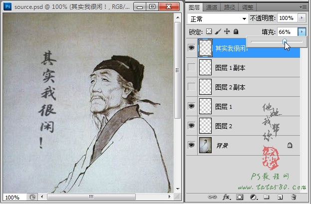
Task: Click horizontal scrollbar left arrow
Action: 42,197
